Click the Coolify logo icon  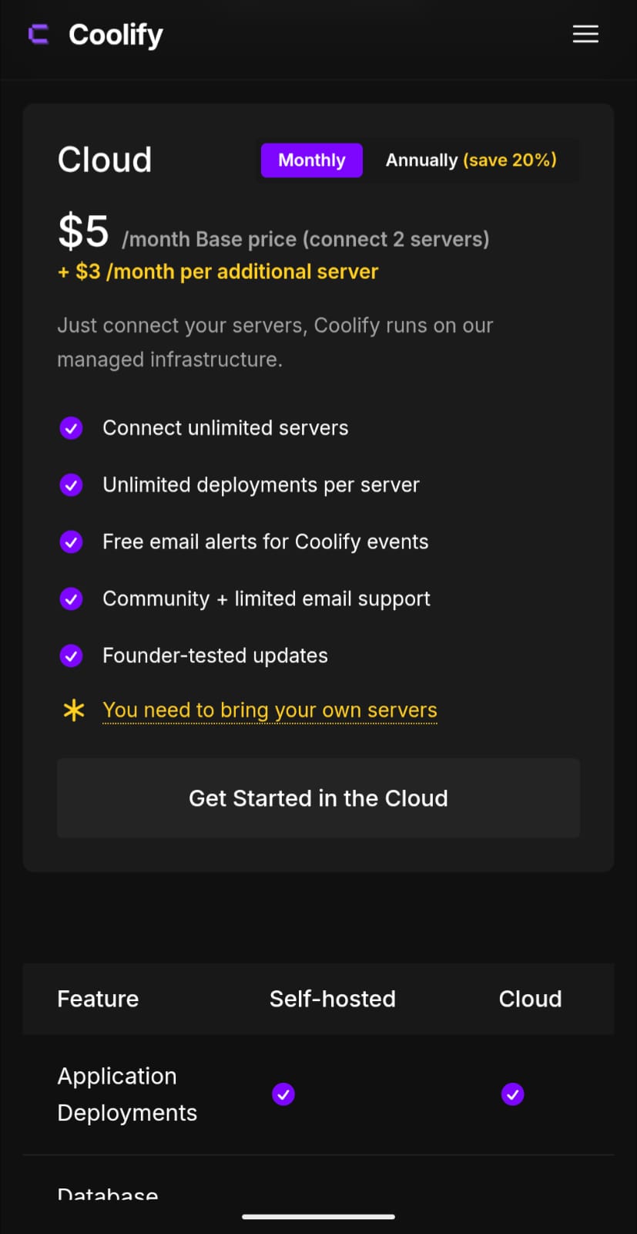(39, 35)
